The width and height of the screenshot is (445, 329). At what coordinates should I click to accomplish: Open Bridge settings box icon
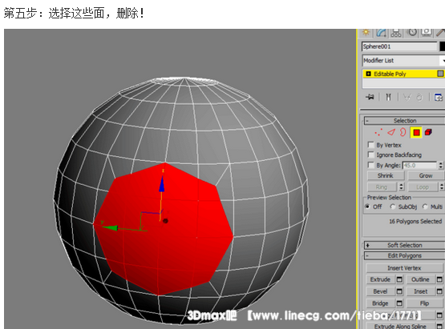coord(399,303)
